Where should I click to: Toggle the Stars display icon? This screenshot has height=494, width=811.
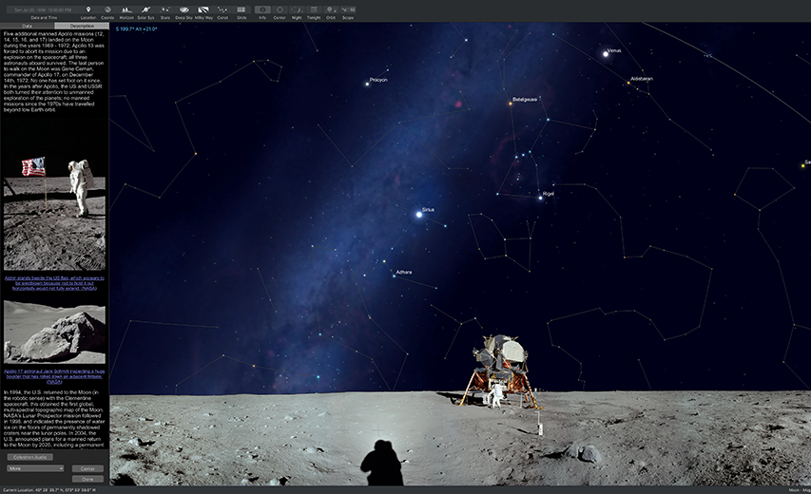pyautogui.click(x=165, y=9)
